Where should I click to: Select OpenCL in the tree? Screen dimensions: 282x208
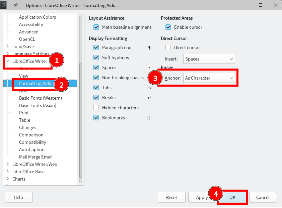point(27,39)
